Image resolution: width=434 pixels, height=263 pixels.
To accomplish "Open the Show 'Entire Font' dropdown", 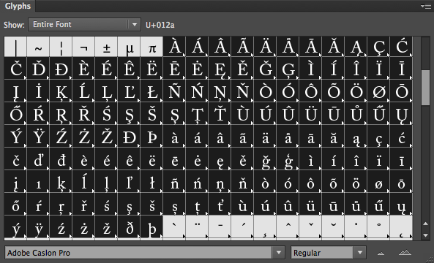I will point(84,25).
